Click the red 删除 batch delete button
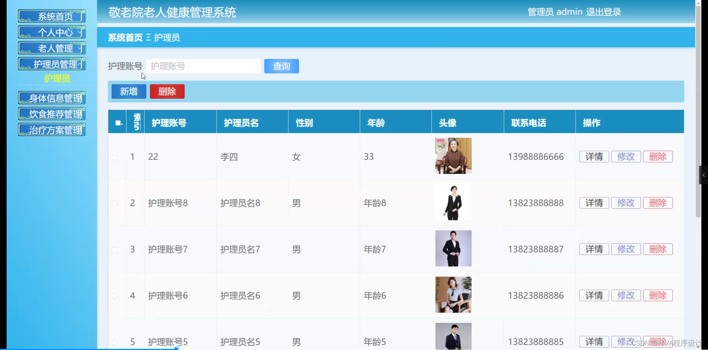The image size is (708, 350). pyautogui.click(x=167, y=91)
